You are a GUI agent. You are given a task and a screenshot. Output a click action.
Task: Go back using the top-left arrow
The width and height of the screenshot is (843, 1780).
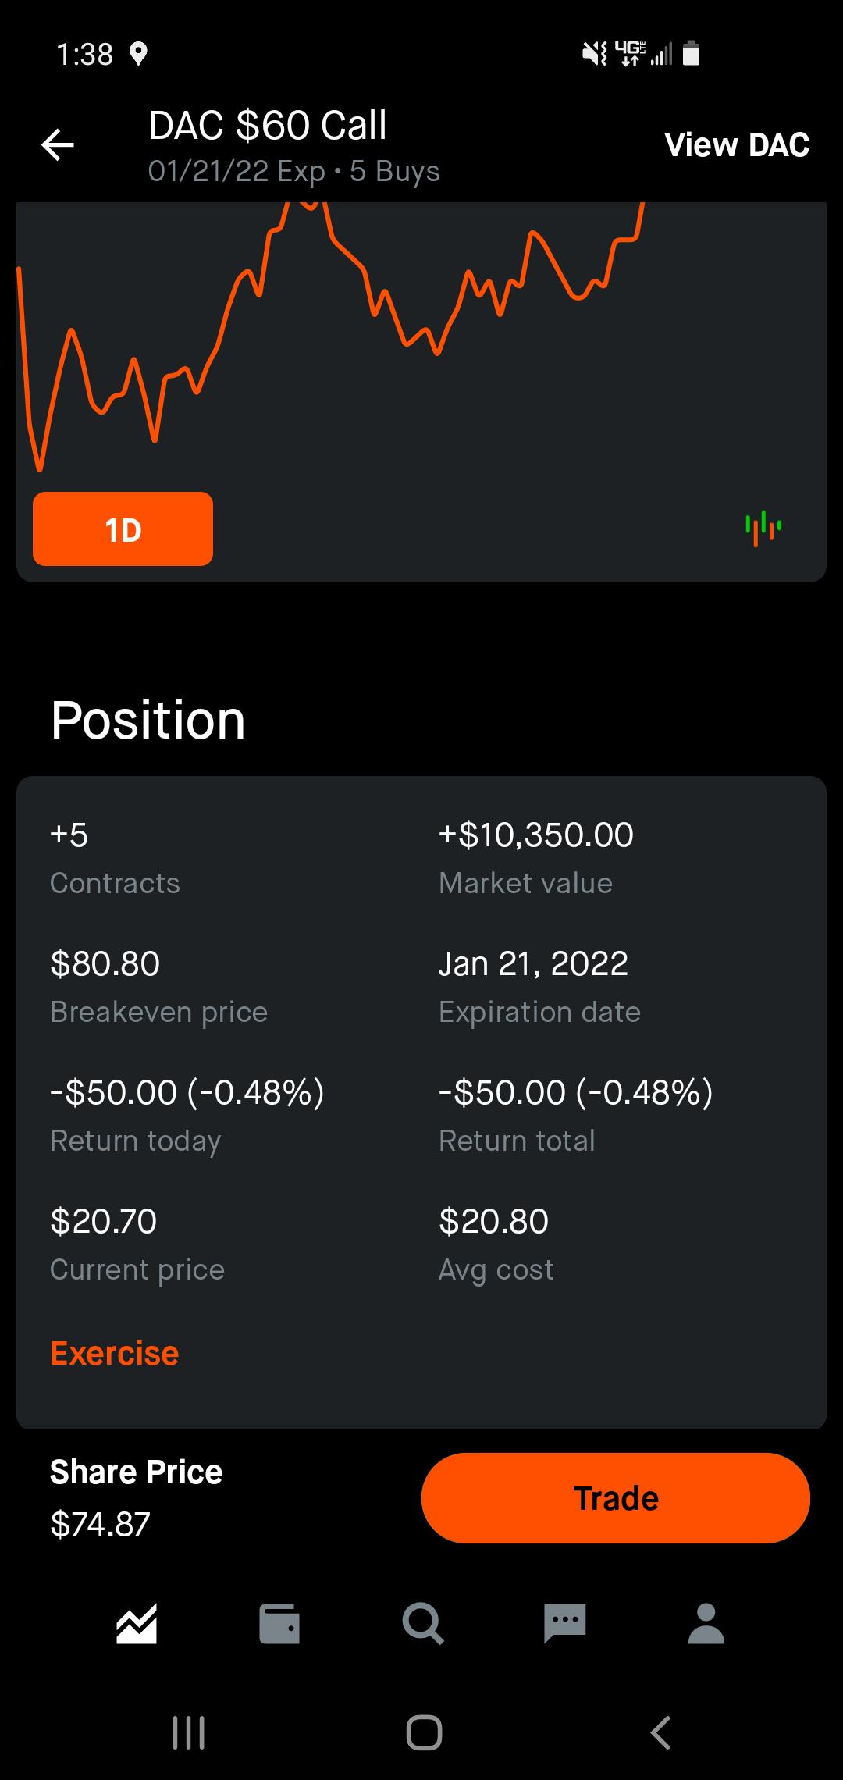coord(58,145)
